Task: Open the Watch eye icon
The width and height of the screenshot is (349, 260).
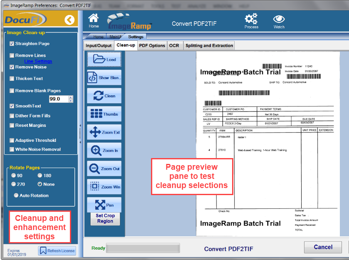Action: (279, 22)
